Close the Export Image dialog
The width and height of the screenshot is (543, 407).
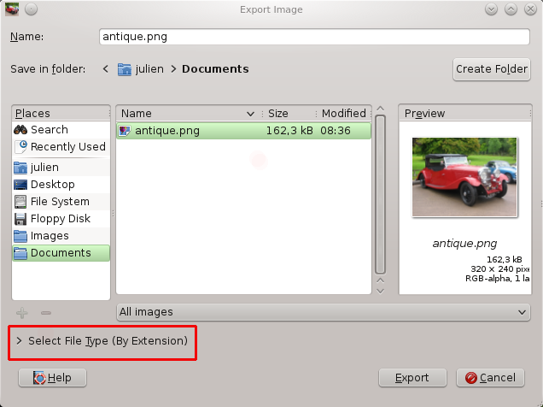click(x=530, y=9)
